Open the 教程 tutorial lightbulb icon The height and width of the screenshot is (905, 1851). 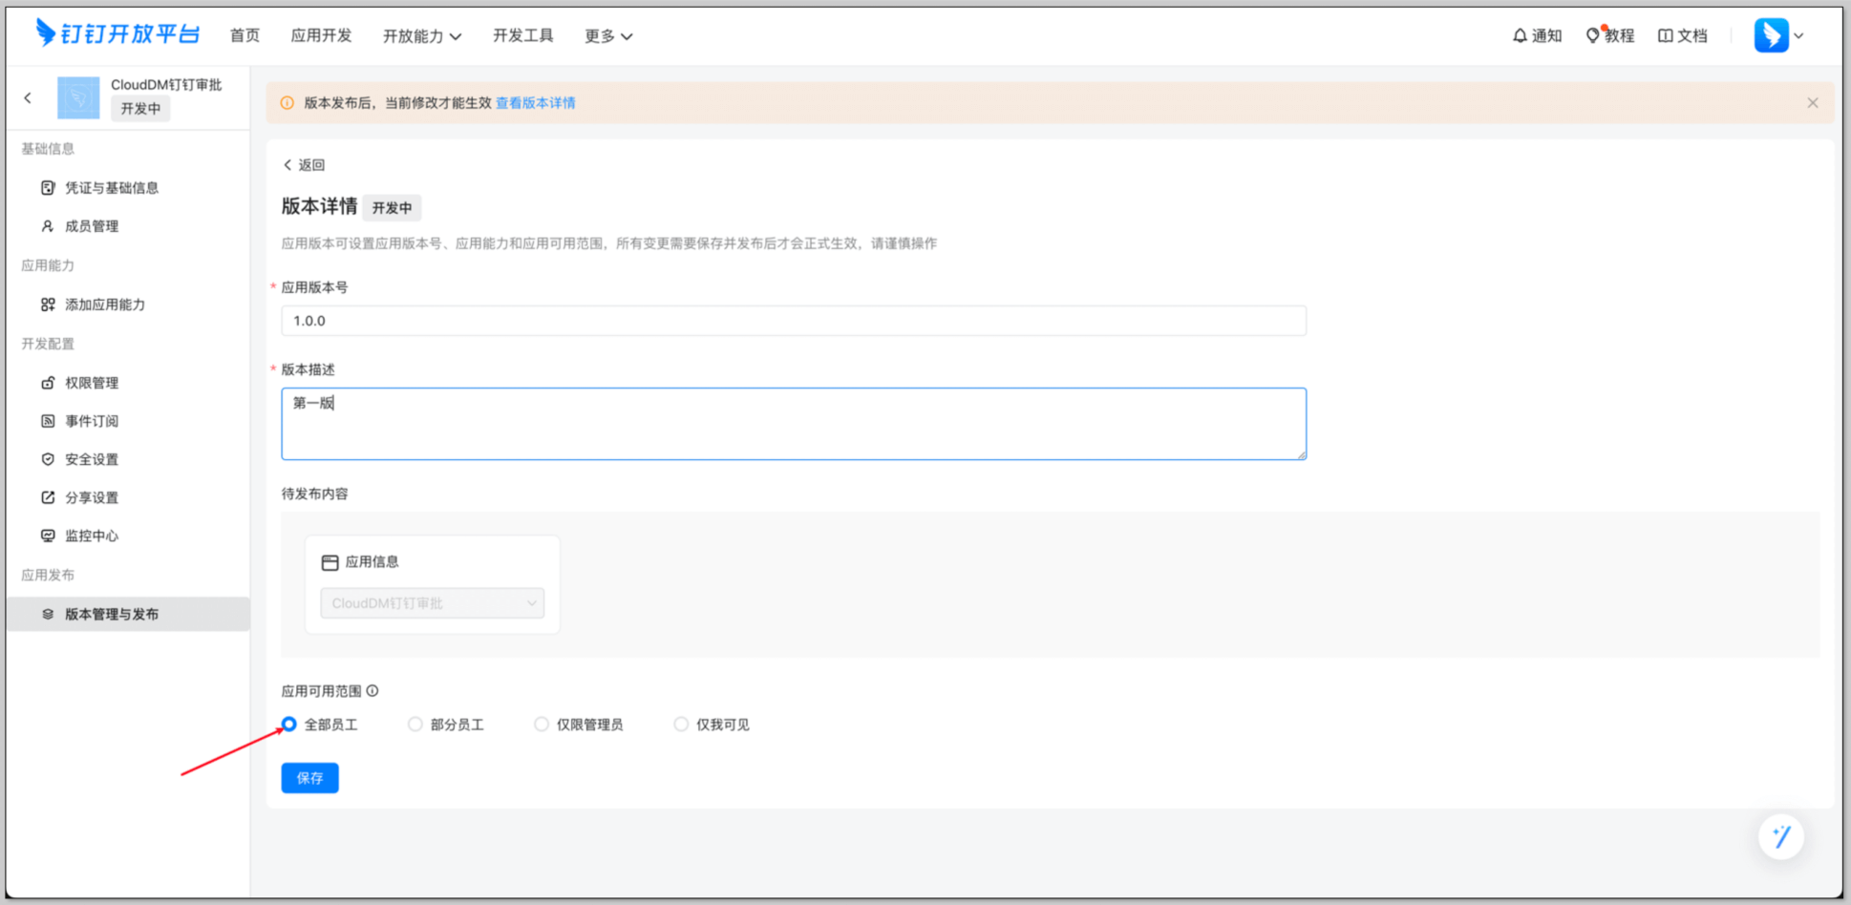point(1592,35)
